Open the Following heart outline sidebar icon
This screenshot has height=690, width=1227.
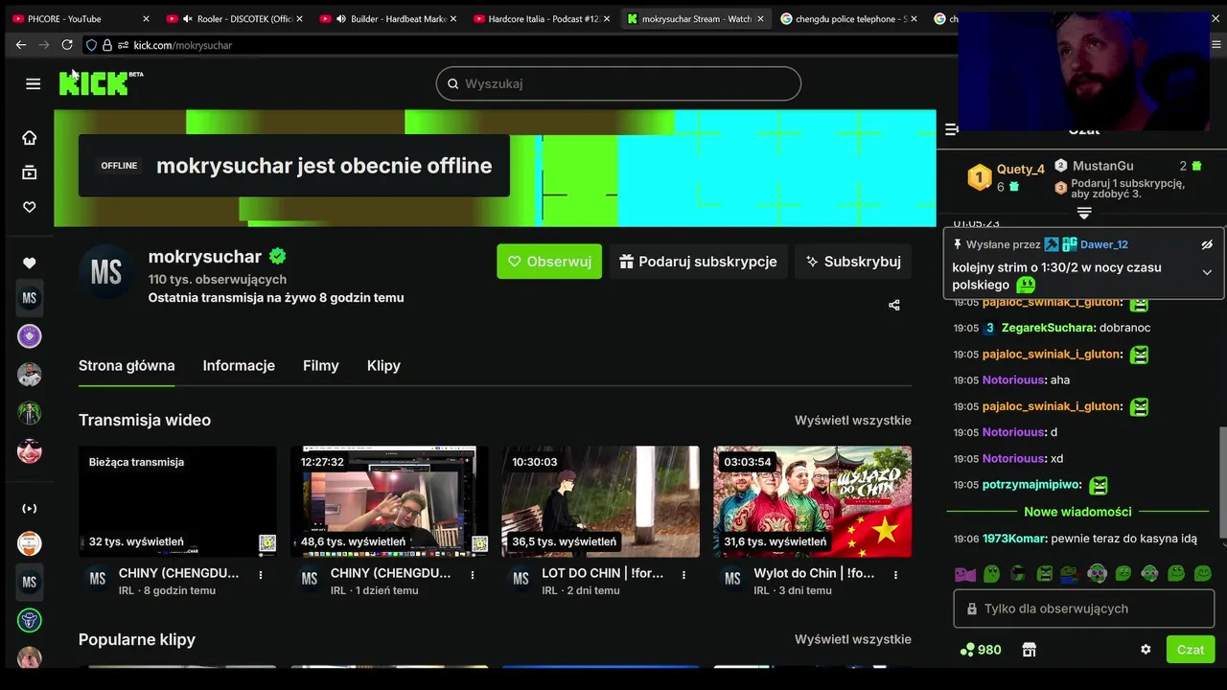[x=30, y=207]
